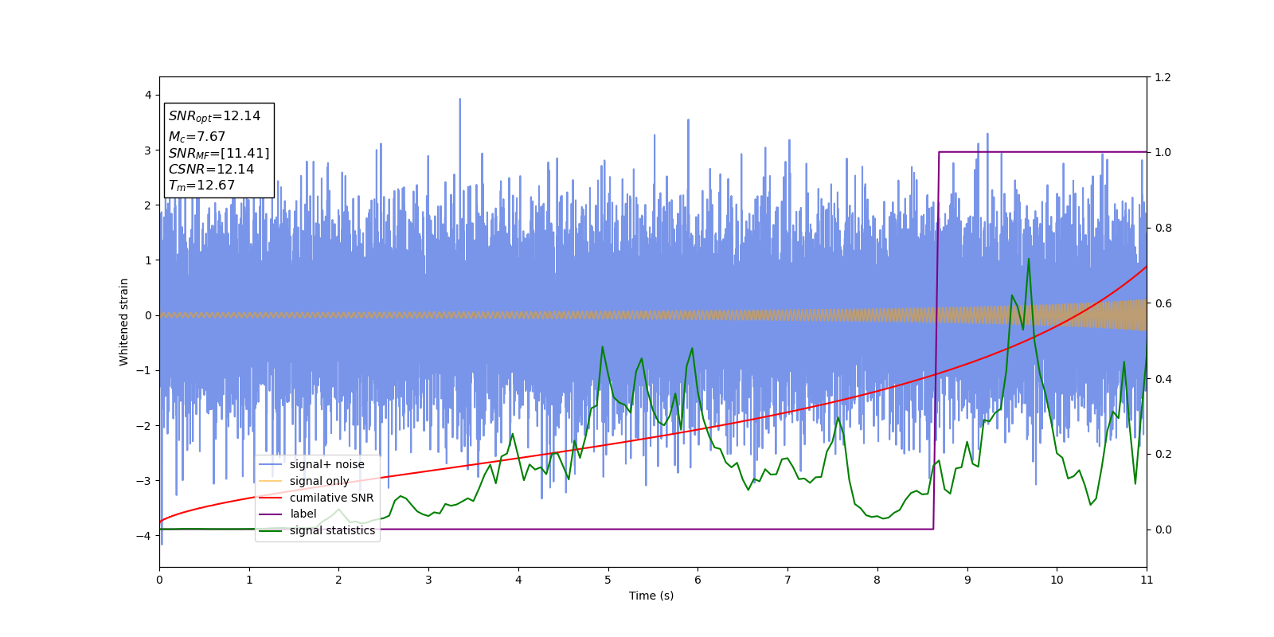The image size is (1274, 637).
Task: Click right-axis tick label 1.2
Action: 1163,77
